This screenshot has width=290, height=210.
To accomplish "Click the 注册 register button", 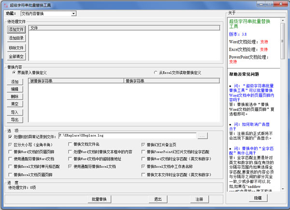I will [x=199, y=199].
